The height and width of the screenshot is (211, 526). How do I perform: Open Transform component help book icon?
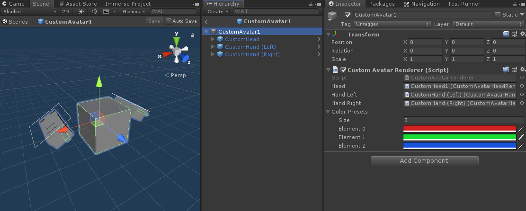(506, 34)
